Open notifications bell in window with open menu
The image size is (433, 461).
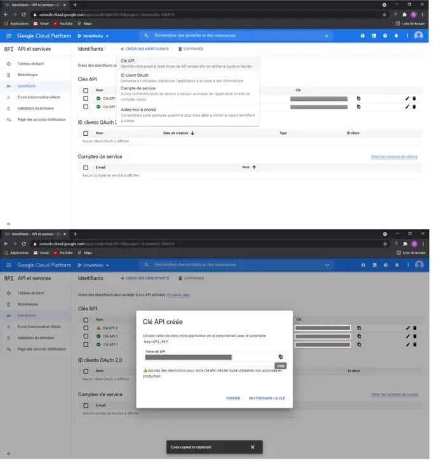pos(396,36)
